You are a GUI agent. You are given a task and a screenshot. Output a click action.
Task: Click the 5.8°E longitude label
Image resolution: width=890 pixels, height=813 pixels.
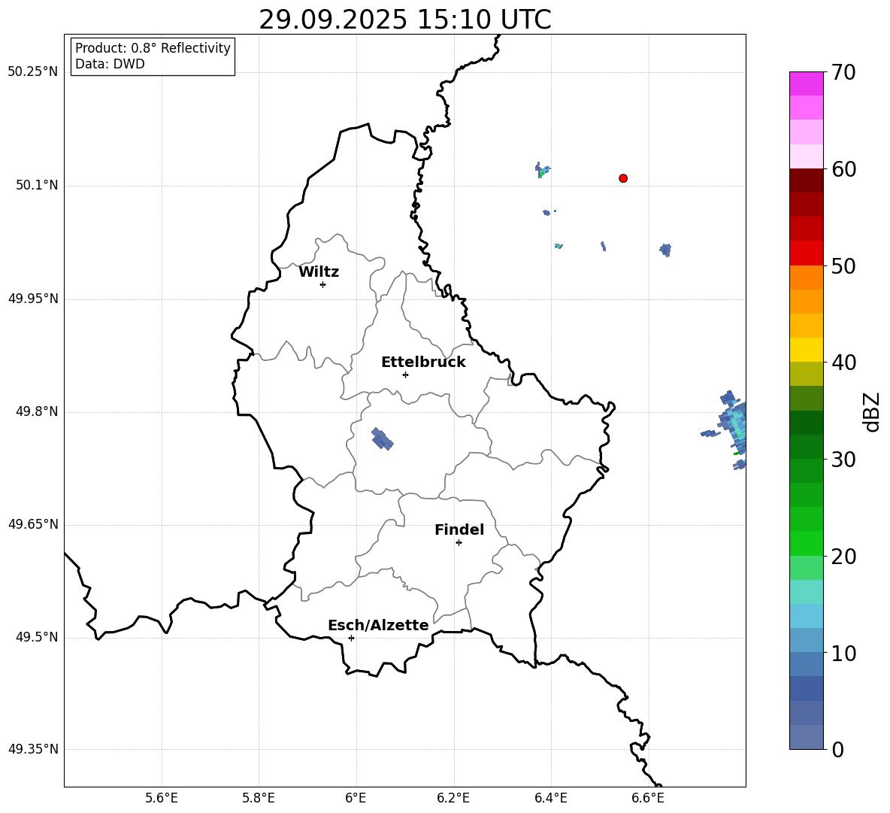point(259,799)
